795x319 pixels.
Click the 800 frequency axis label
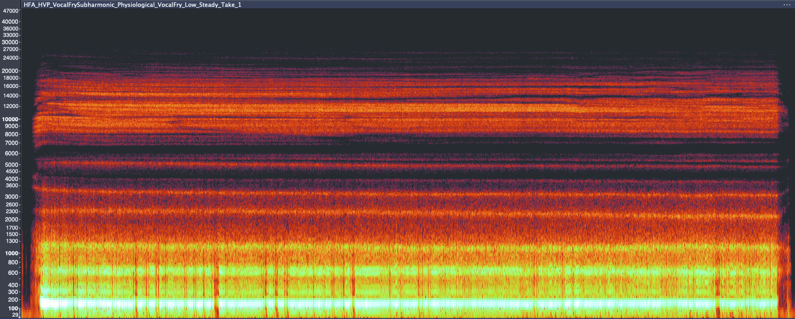point(13,262)
